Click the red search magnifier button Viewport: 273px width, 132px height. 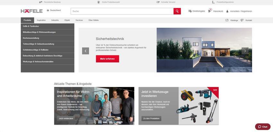[x=177, y=11]
